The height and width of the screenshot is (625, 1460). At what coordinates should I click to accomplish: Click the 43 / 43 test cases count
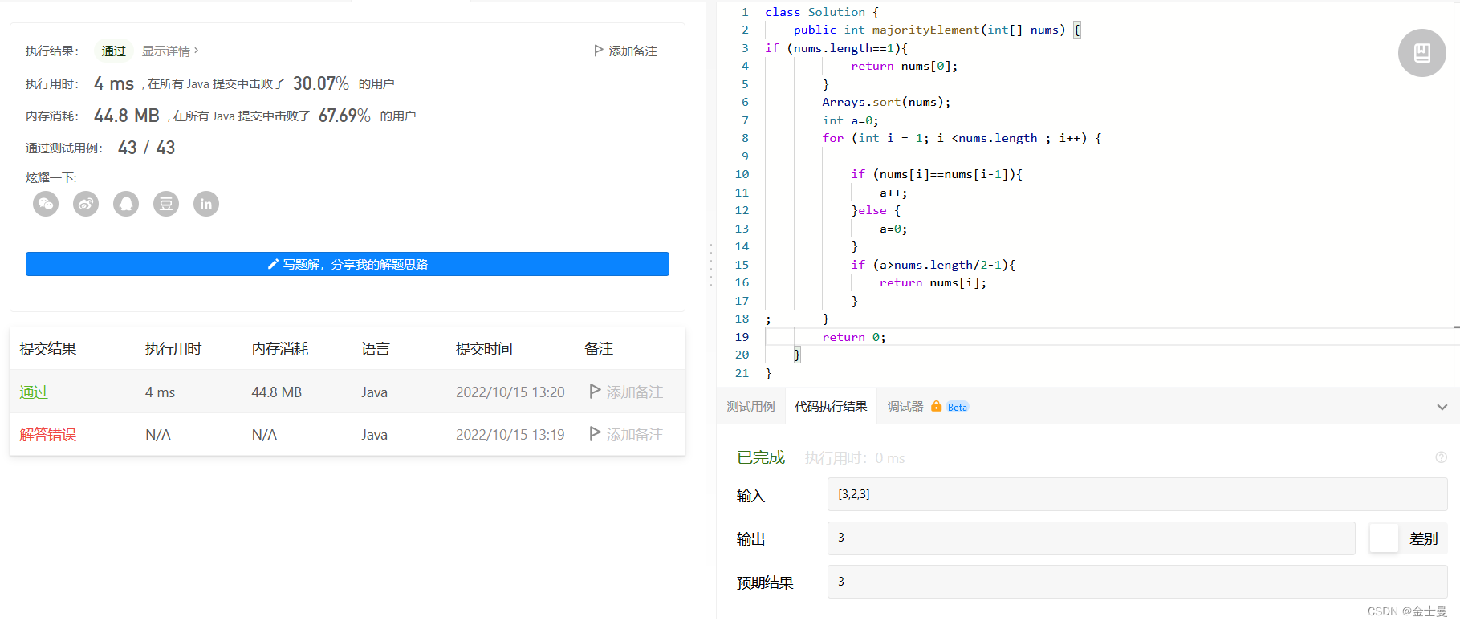point(146,148)
